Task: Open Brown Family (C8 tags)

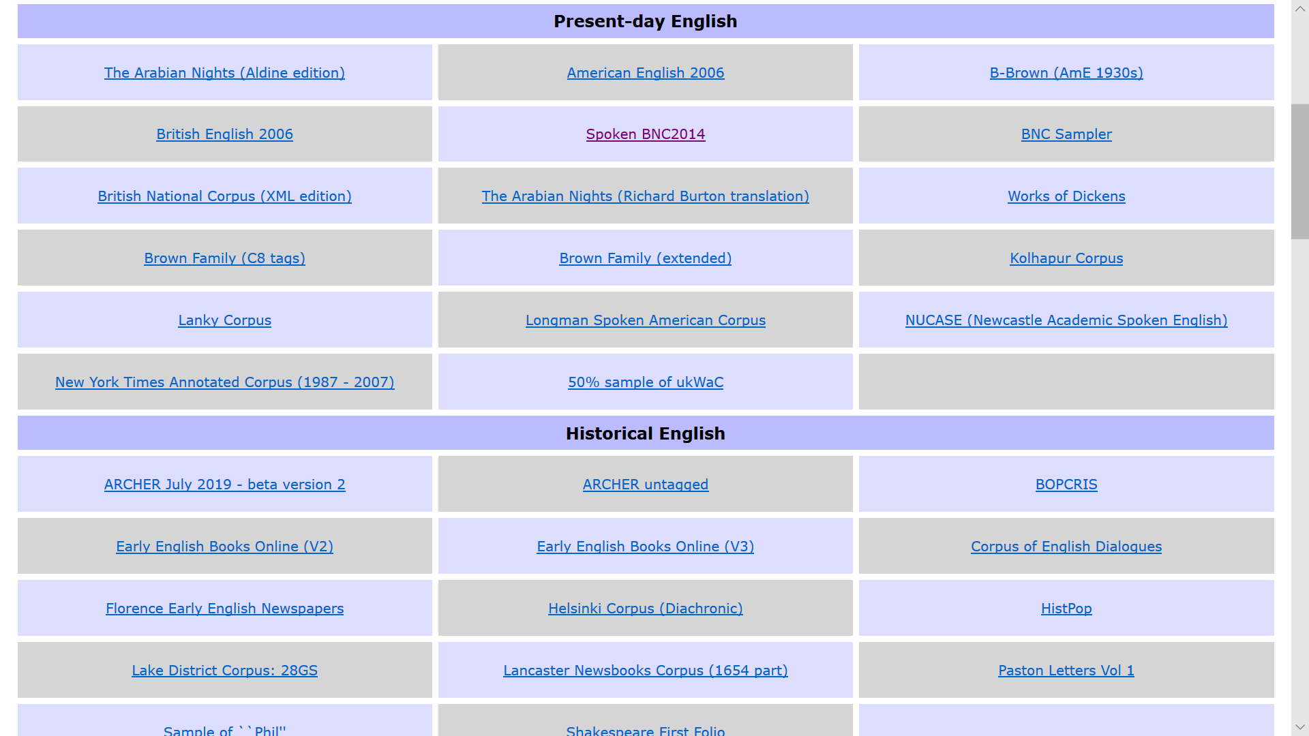Action: 224,258
